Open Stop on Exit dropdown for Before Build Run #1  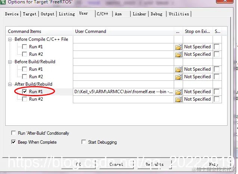[x=198, y=69]
